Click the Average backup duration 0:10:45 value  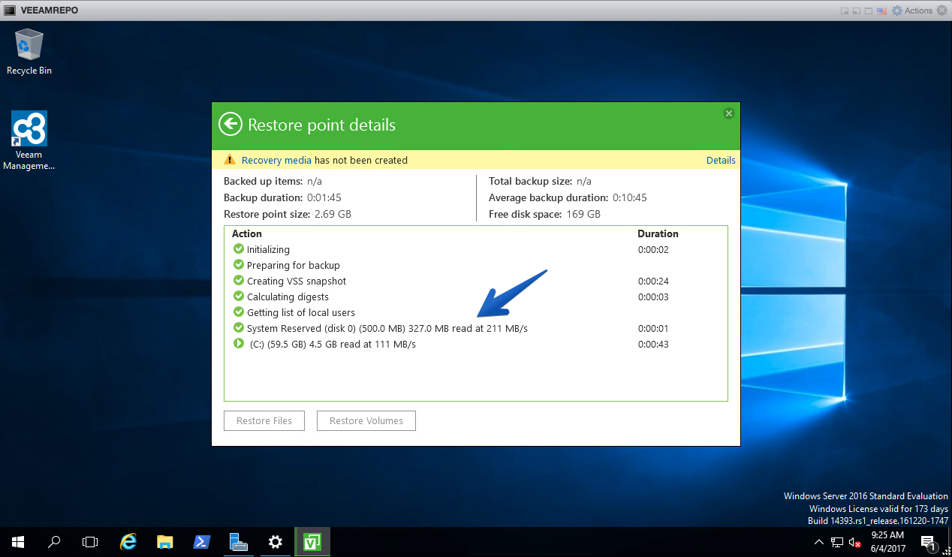[629, 197]
